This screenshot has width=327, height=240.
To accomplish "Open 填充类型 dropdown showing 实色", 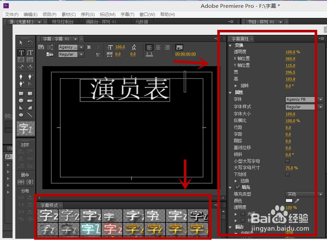I will (x=304, y=194).
